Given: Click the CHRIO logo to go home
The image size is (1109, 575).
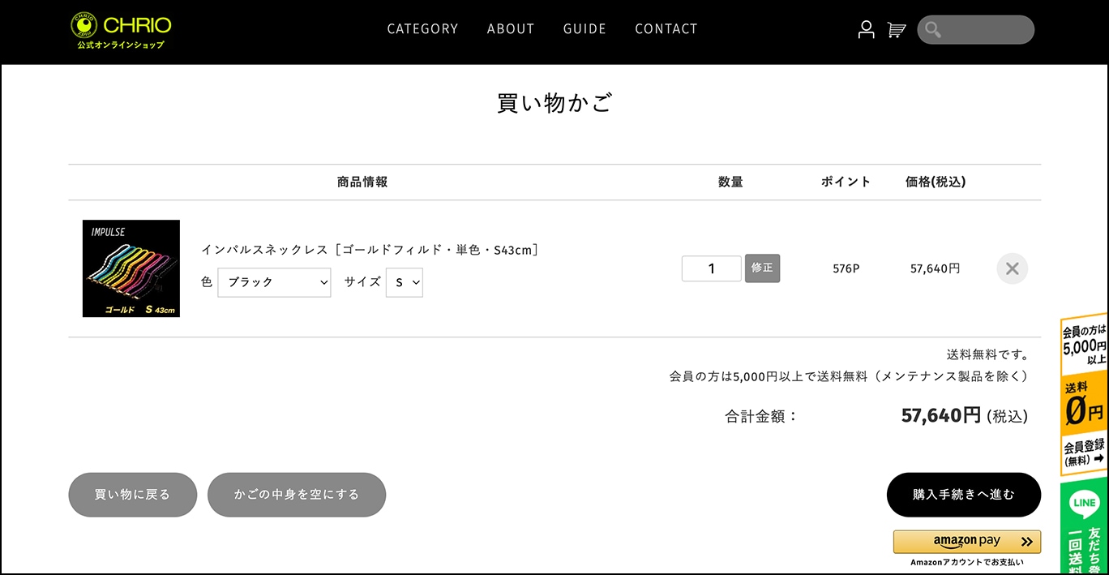Looking at the screenshot, I should point(121,30).
